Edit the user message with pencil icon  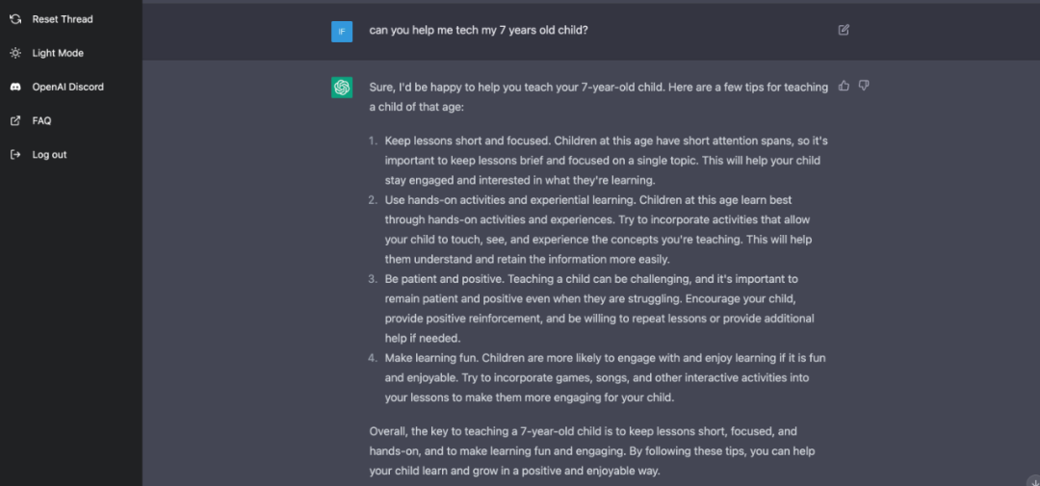coord(844,30)
